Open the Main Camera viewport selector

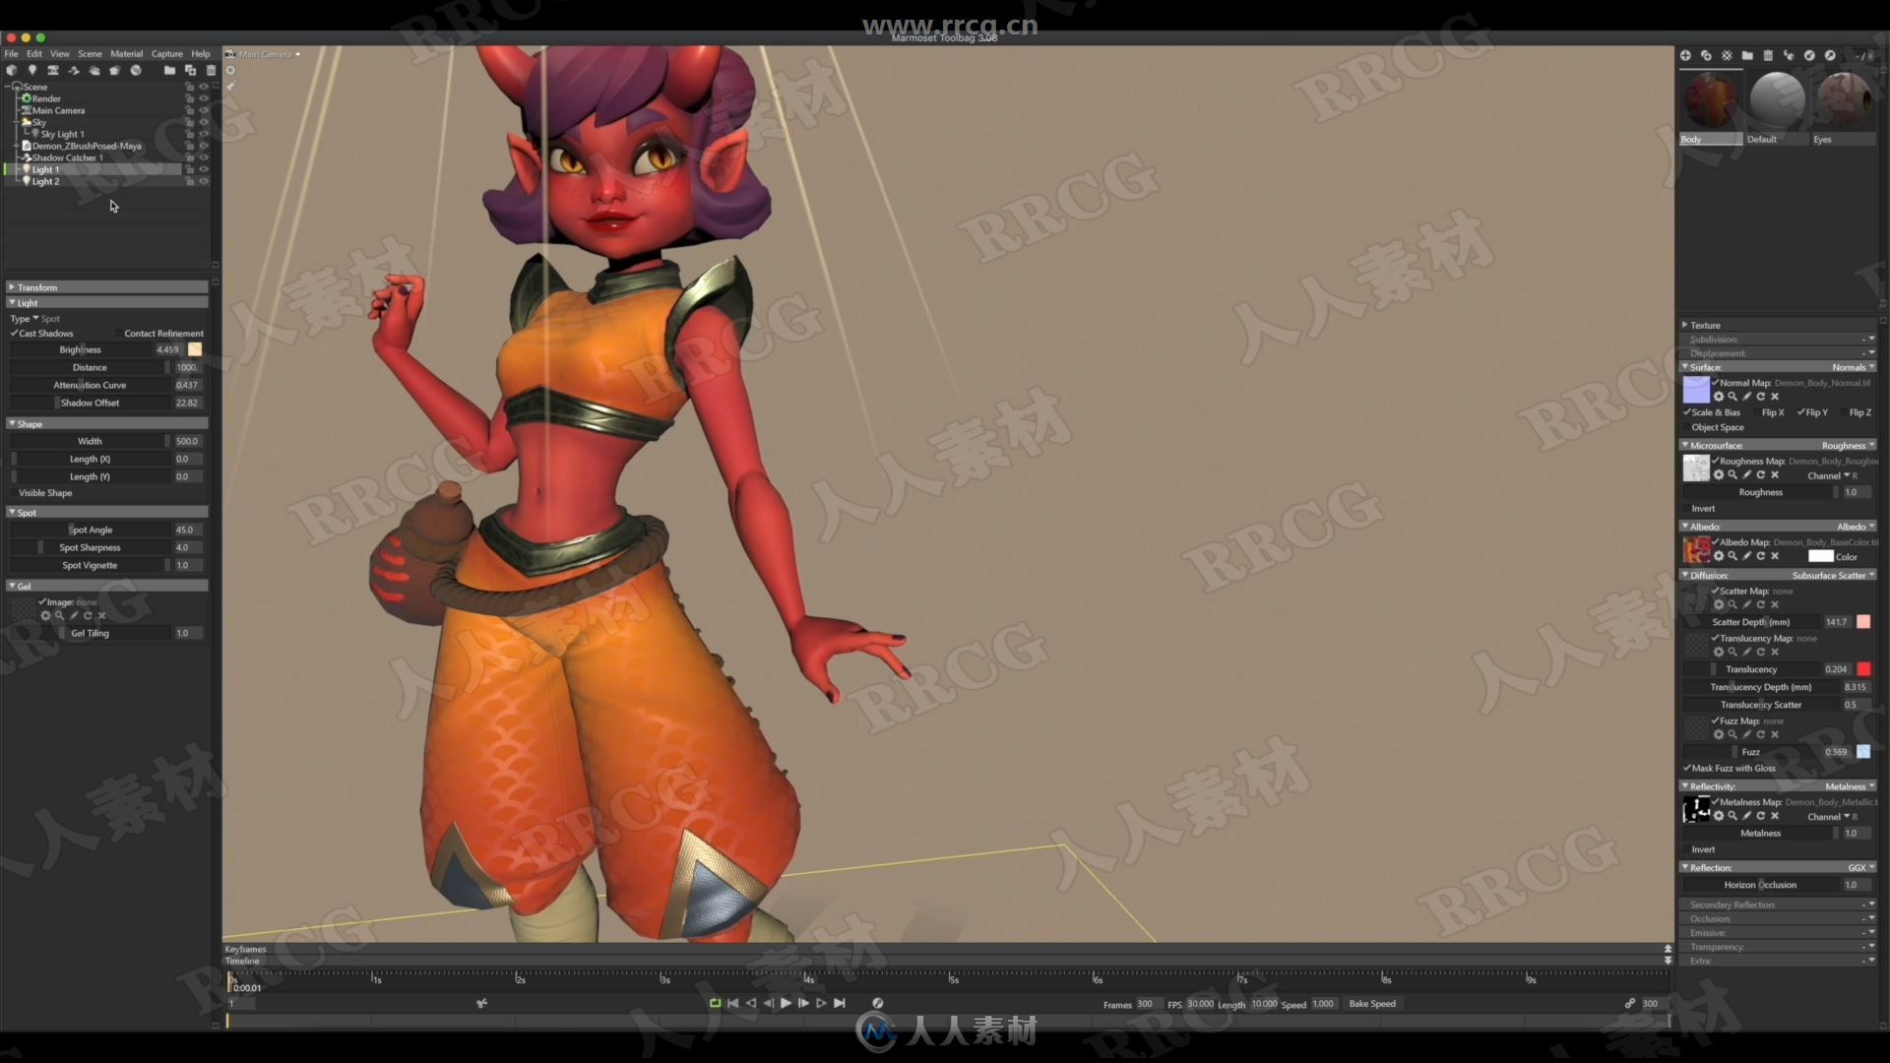point(264,54)
